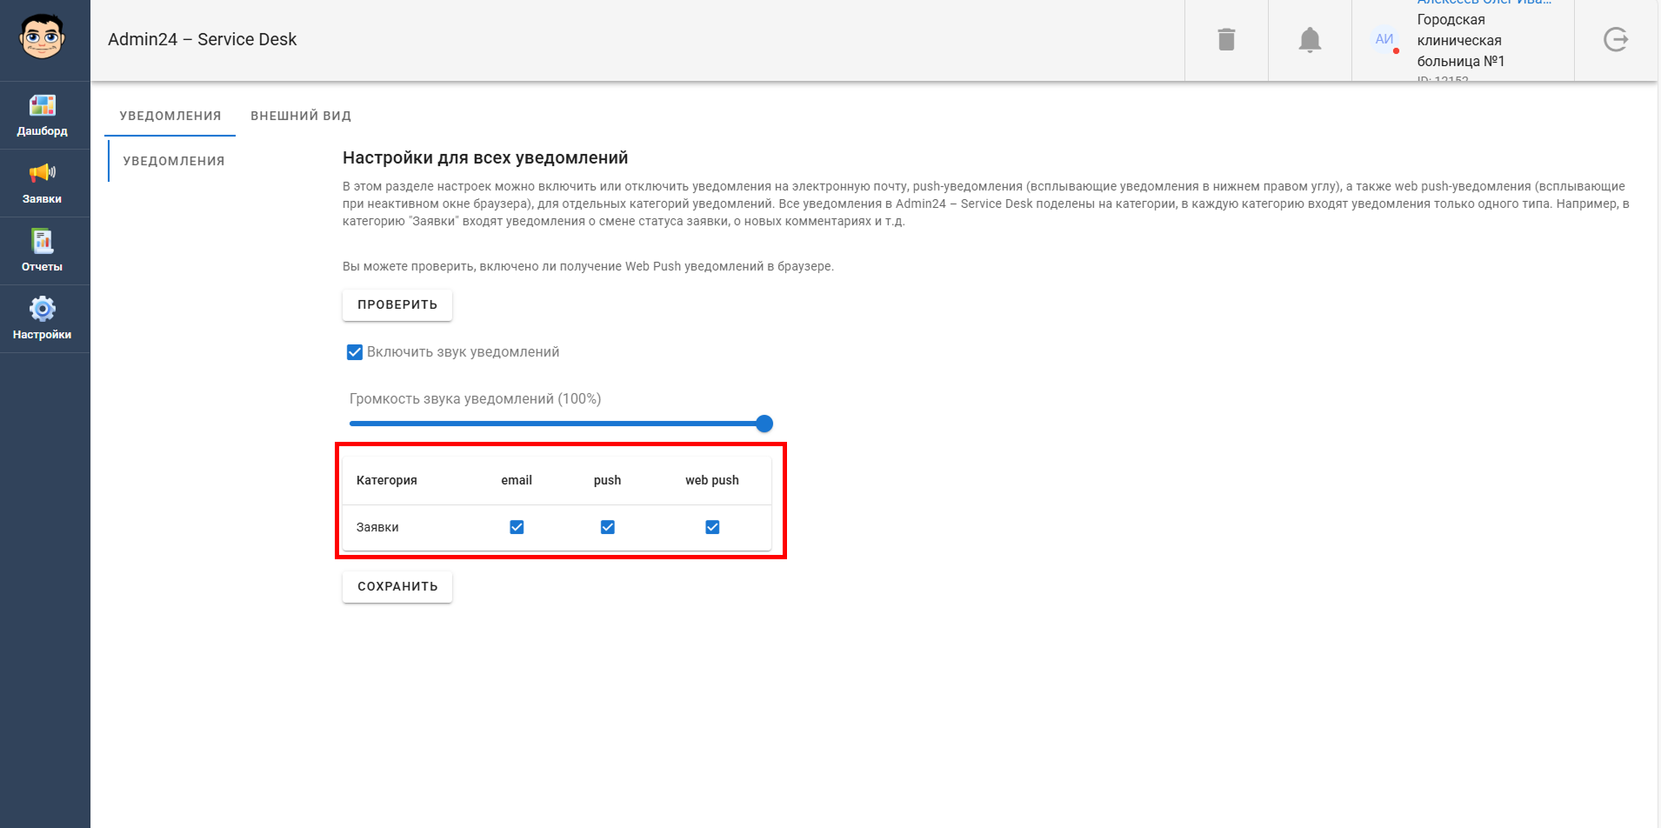1661x828 pixels.
Task: Click the Заявки row label
Action: (377, 527)
